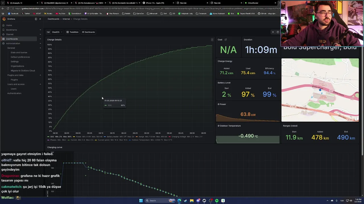This screenshot has height=204, width=364.
Task: Undock the sidebar menu using the dock icon
Action: coord(36,19)
